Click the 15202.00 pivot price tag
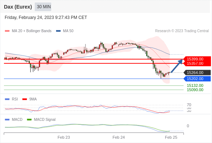This screenshot has width=212, height=143. tap(197, 79)
